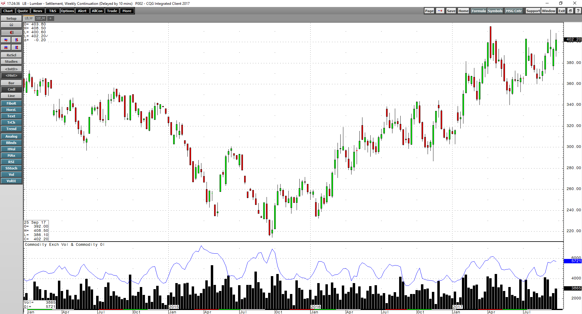Add the Analog study
Viewport: 582px width, 314px height.
(x=11, y=136)
